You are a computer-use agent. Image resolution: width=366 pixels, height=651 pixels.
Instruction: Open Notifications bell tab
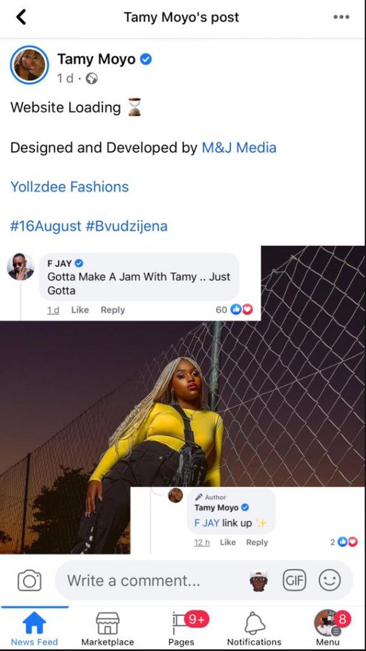pos(254,629)
